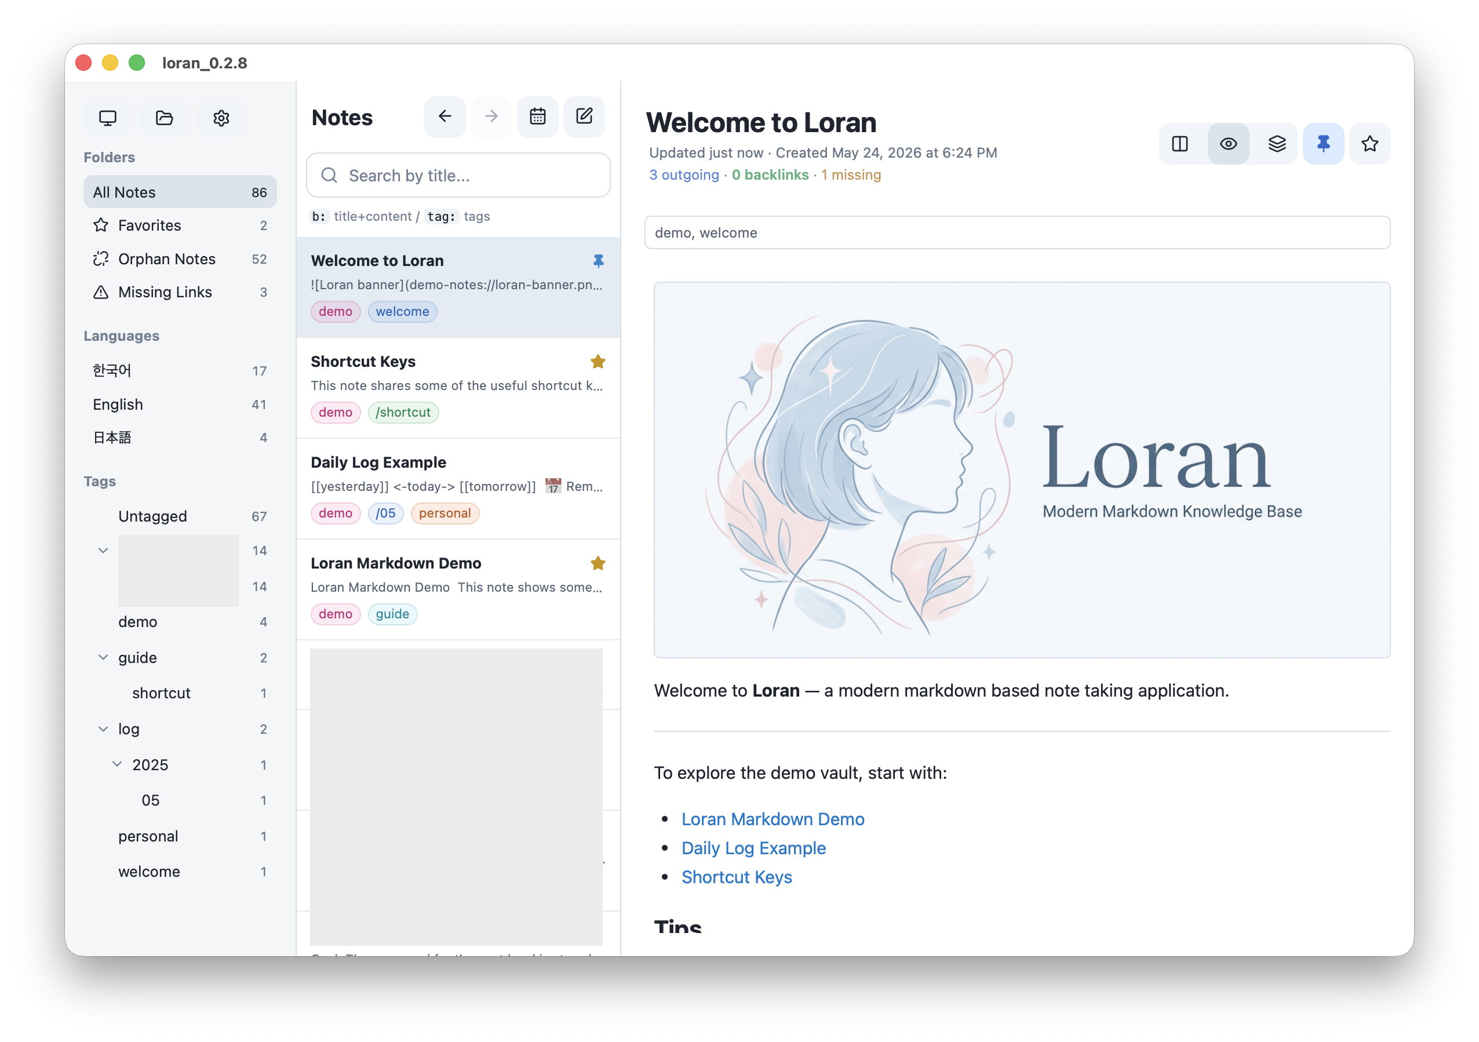The width and height of the screenshot is (1479, 1042).
Task: Open settings gear icon
Action: click(221, 118)
